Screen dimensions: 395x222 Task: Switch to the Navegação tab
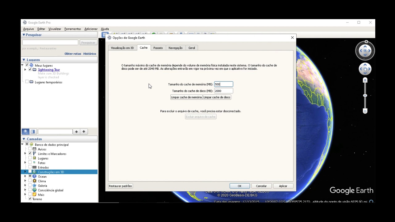pyautogui.click(x=175, y=48)
